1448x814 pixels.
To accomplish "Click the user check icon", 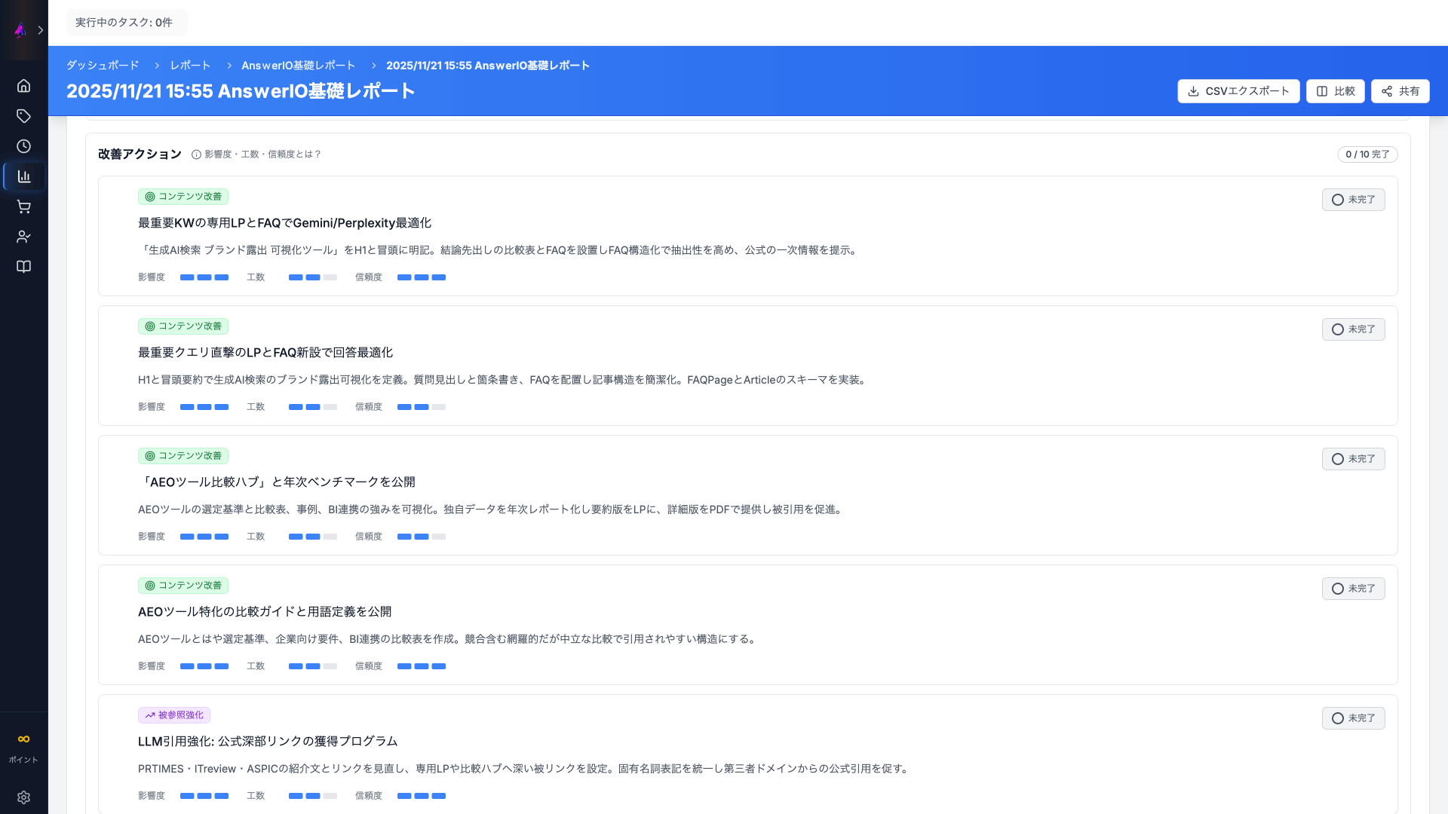I will tap(23, 237).
